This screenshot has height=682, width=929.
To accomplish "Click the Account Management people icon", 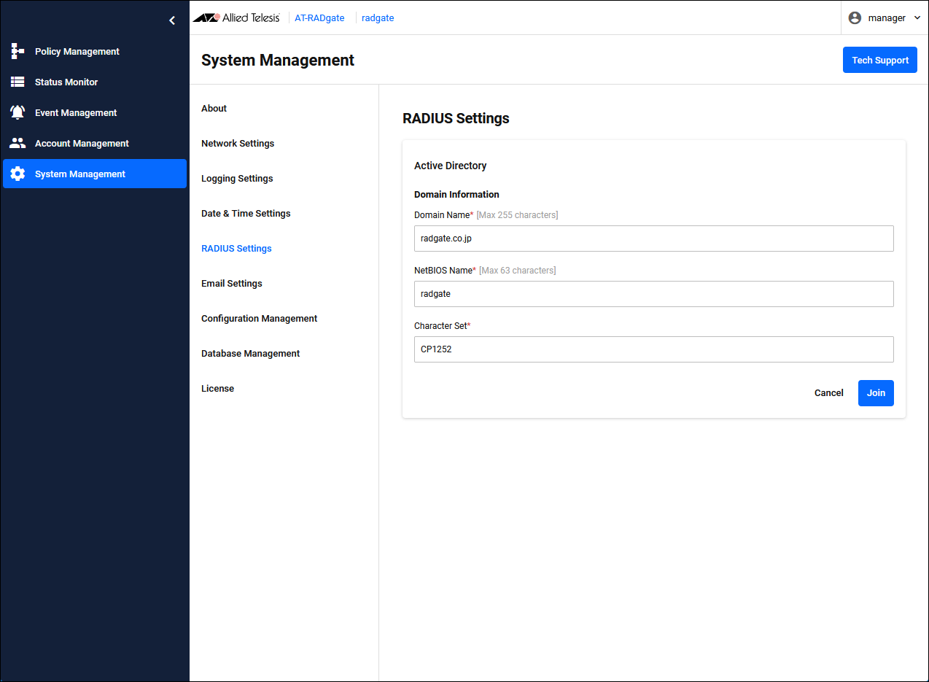I will click(18, 144).
